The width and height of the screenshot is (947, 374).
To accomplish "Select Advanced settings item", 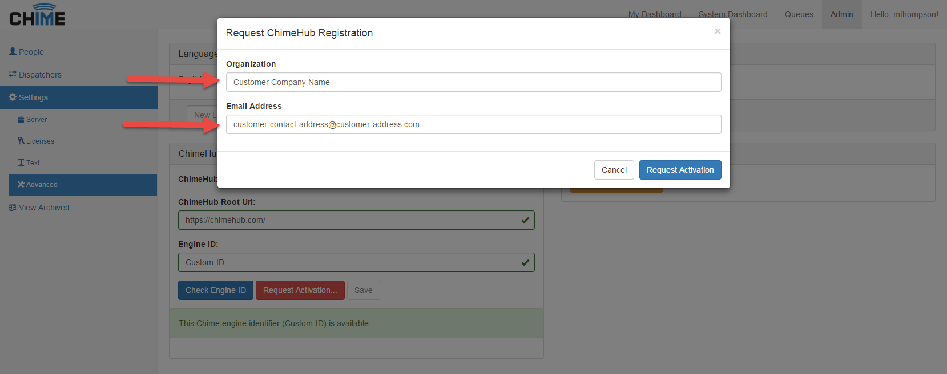I will pos(83,185).
